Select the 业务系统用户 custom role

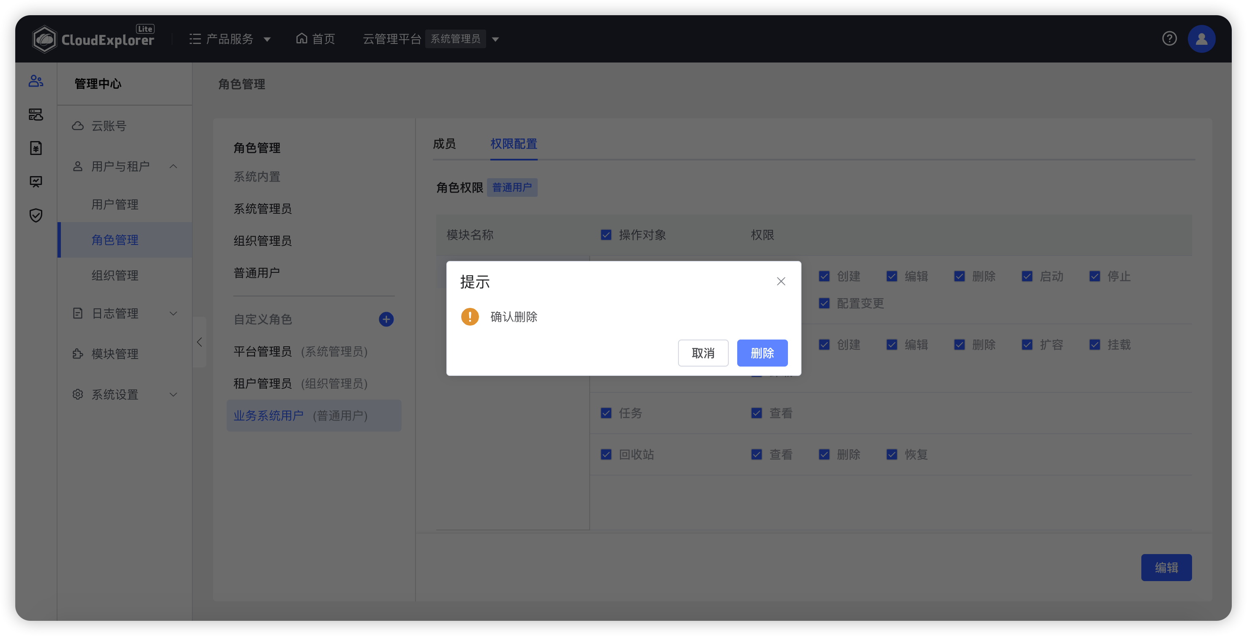pyautogui.click(x=313, y=416)
